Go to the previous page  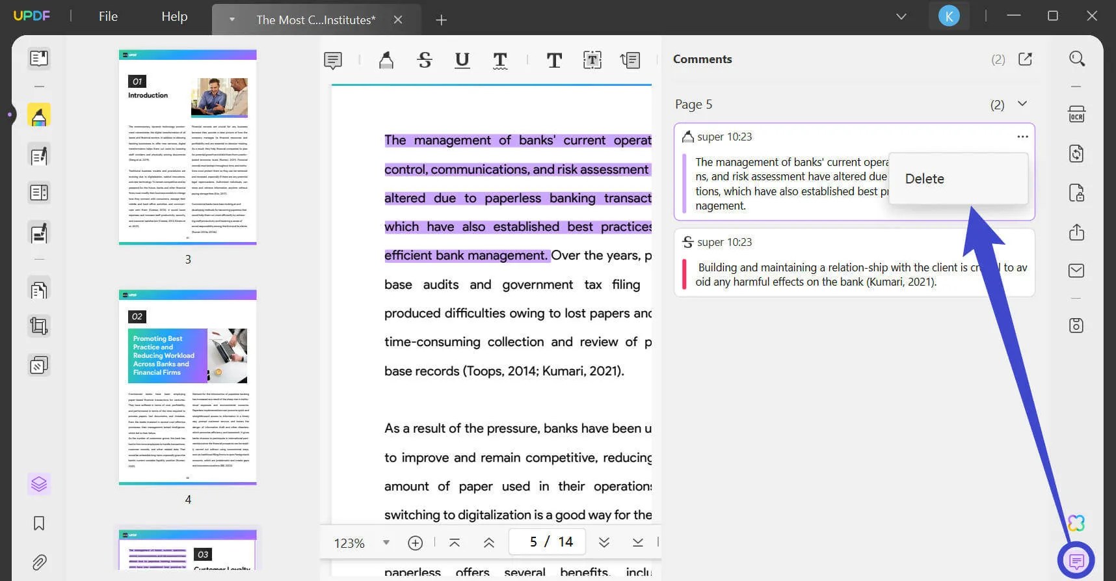coord(489,543)
